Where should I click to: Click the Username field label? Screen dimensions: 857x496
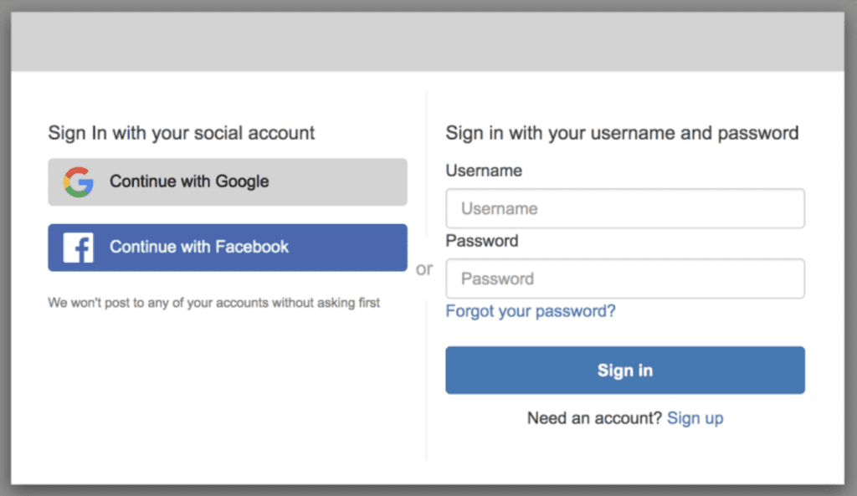click(484, 170)
